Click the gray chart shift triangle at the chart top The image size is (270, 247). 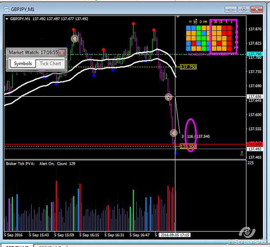tap(178, 17)
